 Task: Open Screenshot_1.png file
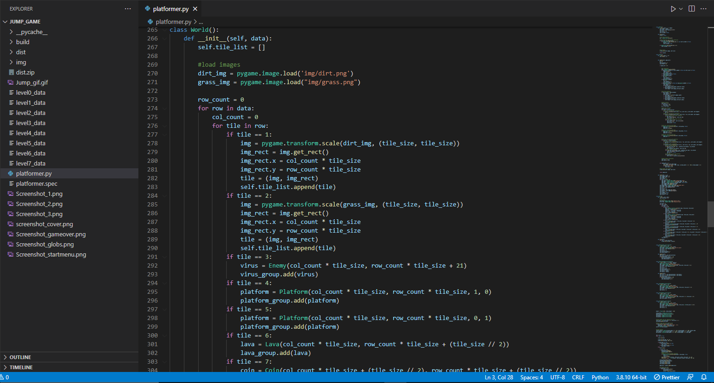[39, 194]
